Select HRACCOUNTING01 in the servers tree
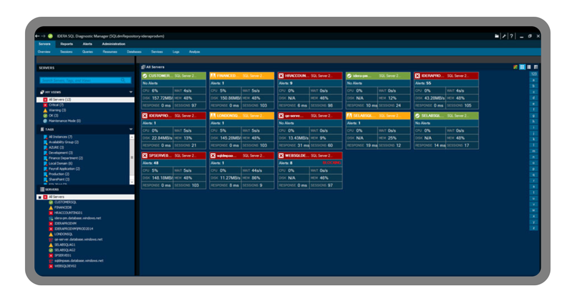 point(68,213)
